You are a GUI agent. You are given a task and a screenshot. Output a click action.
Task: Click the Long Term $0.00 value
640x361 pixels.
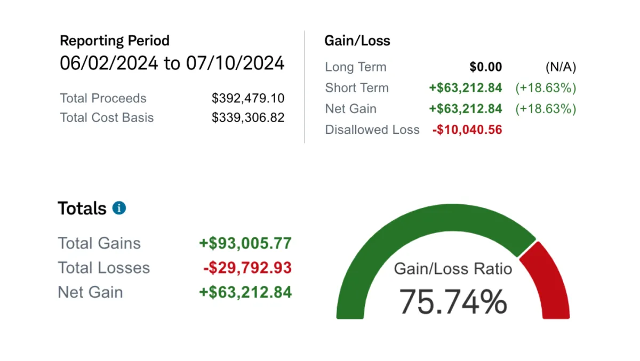tap(485, 67)
